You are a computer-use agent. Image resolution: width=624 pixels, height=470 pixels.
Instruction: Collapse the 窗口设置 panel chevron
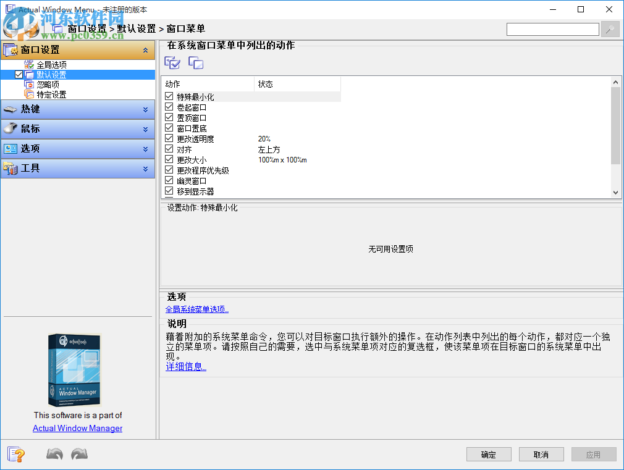click(148, 50)
